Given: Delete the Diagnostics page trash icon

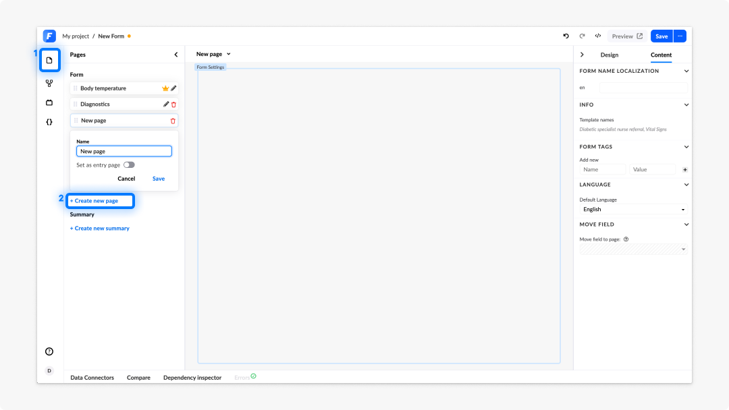Looking at the screenshot, I should click(x=174, y=105).
